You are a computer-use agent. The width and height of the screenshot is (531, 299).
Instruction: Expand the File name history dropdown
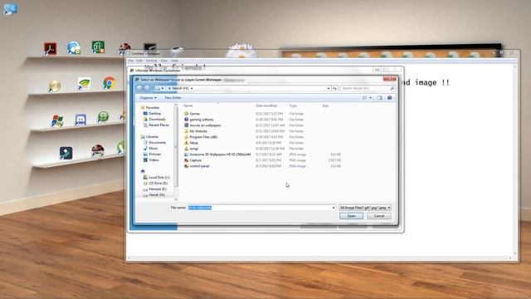click(334, 208)
